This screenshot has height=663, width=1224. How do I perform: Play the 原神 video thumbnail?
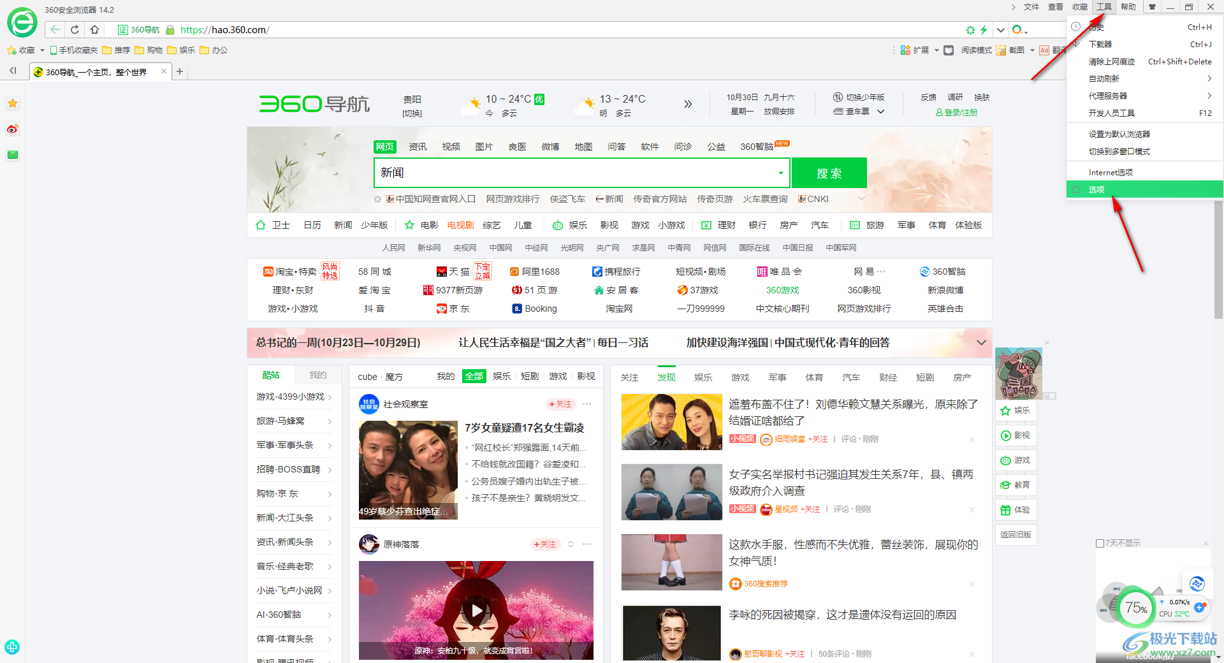click(476, 610)
